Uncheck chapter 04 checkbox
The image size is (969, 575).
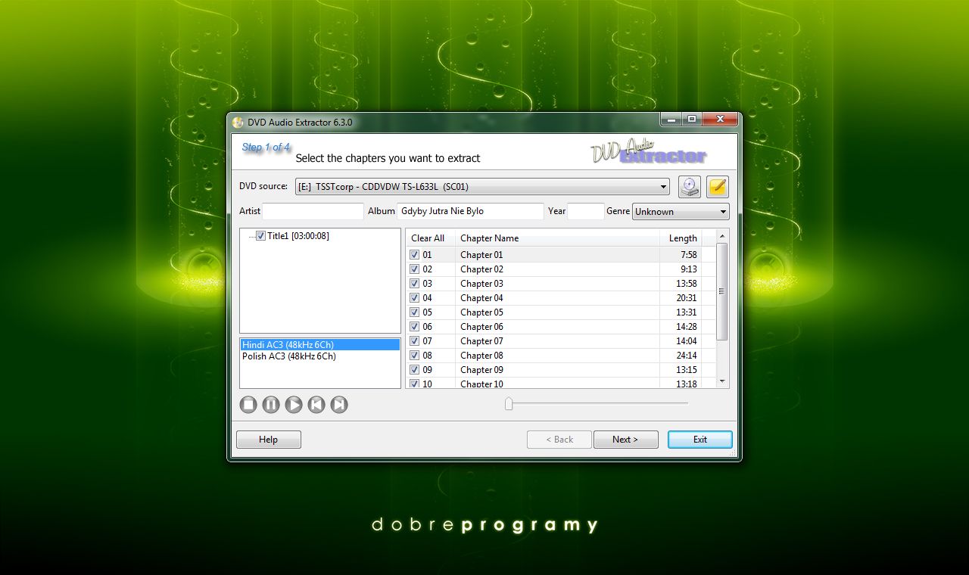click(x=414, y=298)
